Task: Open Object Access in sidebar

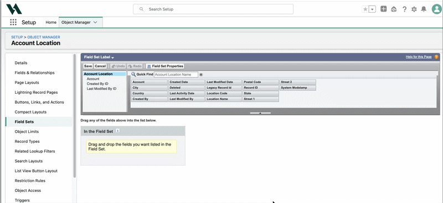Action: coord(28,191)
